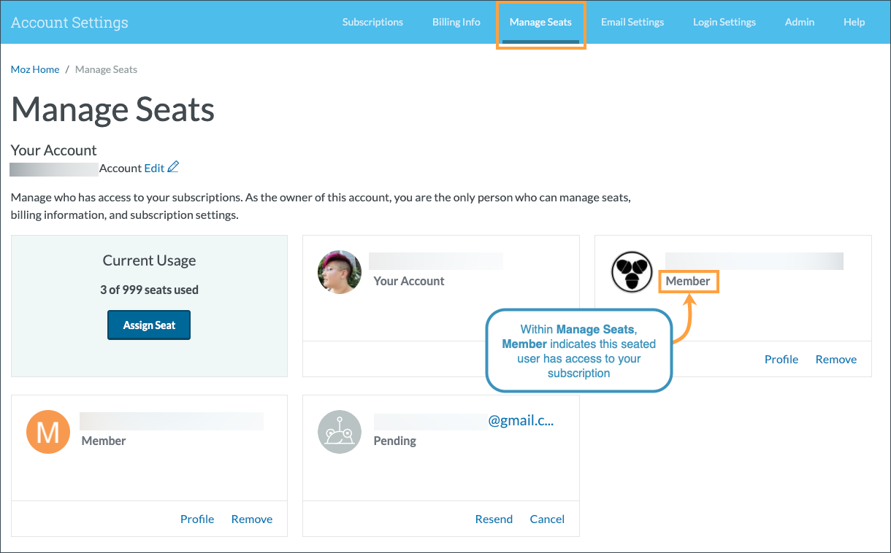Screen dimensions: 891x553
Task: Resend the pending invitation
Action: pyautogui.click(x=494, y=519)
